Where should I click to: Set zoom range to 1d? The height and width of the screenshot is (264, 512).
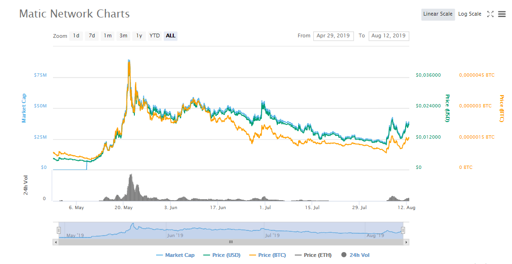point(76,36)
